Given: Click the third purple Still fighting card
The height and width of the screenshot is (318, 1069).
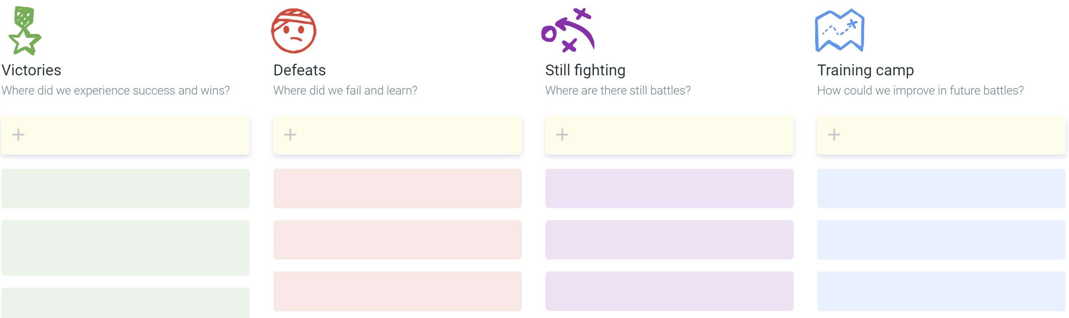Looking at the screenshot, I should click(669, 291).
